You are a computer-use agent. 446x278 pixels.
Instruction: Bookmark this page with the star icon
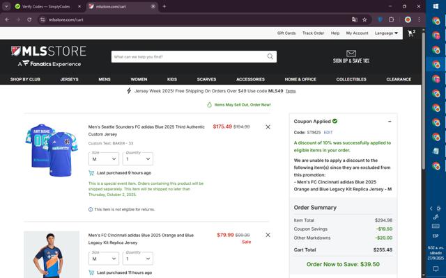click(x=364, y=19)
